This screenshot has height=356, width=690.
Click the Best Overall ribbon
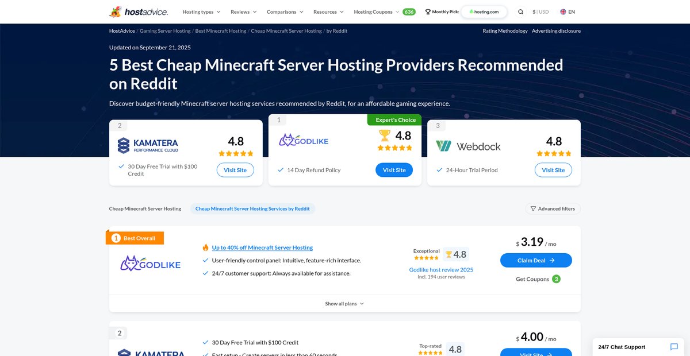tap(135, 238)
